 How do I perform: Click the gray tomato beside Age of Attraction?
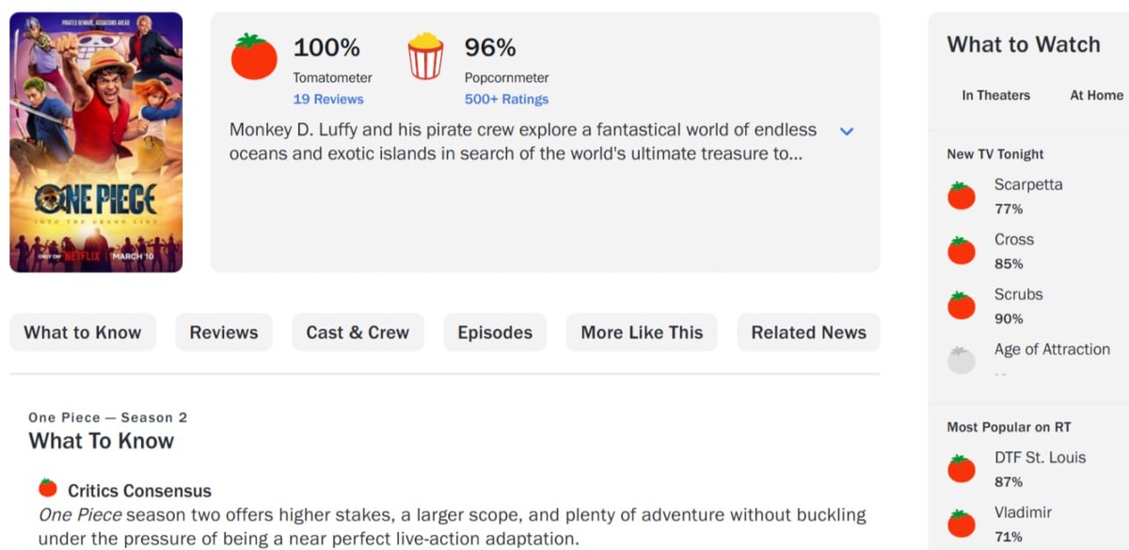pos(962,360)
